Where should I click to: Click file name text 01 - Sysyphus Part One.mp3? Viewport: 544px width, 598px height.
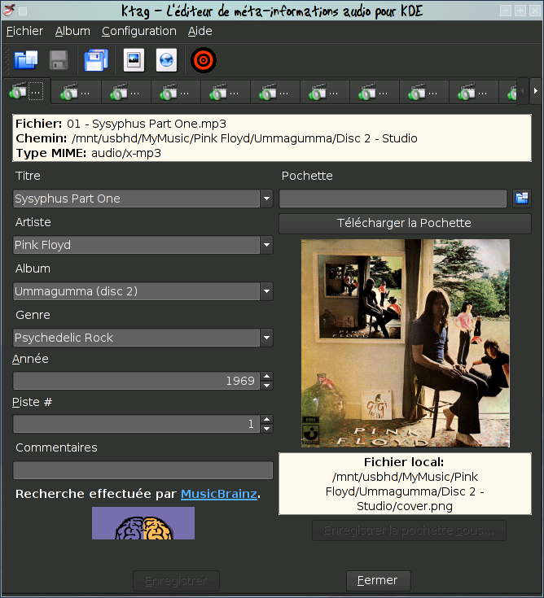[147, 124]
